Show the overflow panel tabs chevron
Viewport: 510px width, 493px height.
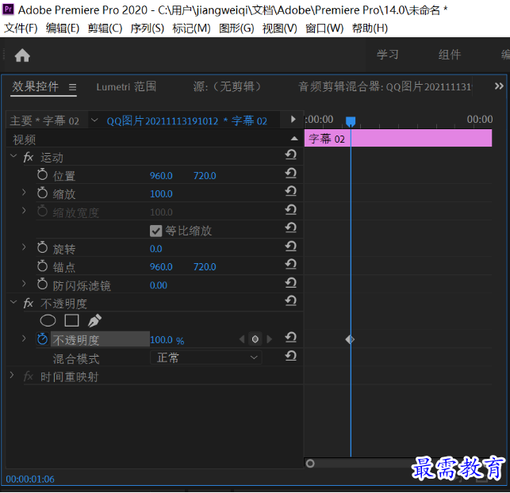tap(499, 86)
